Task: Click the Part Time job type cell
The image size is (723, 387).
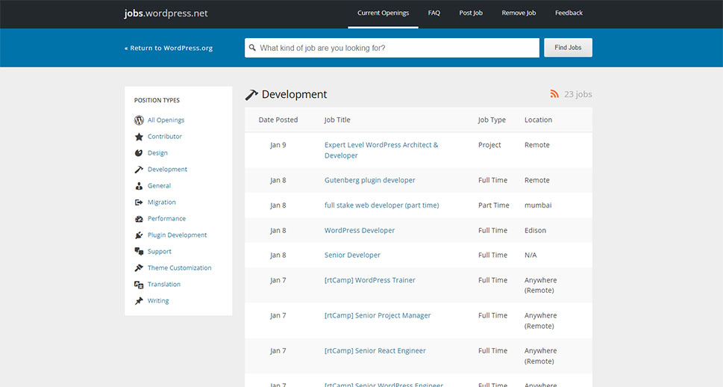Action: (x=494, y=205)
